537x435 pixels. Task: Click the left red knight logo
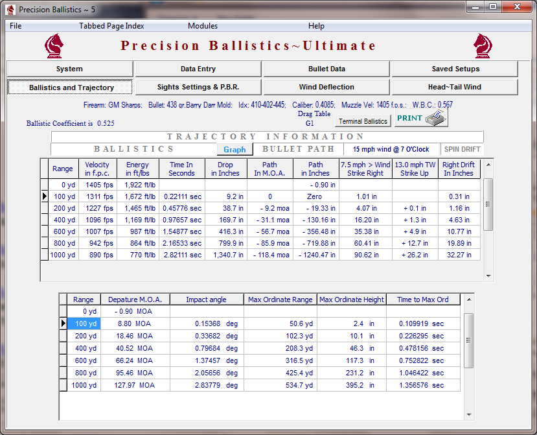pyautogui.click(x=54, y=45)
